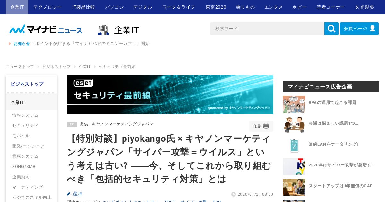The width and height of the screenshot is (385, 202).
Task: Click the ESET セキュリティ最前線 banner
Action: [170, 95]
